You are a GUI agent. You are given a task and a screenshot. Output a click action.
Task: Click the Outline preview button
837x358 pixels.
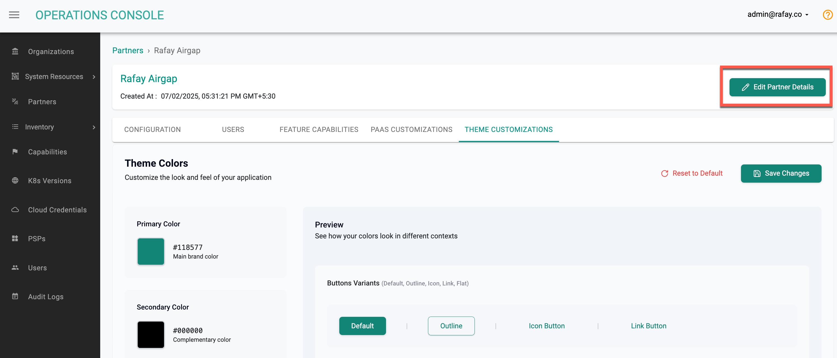pyautogui.click(x=451, y=326)
